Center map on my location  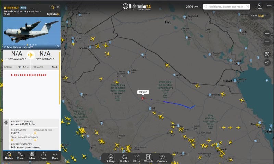(267, 62)
